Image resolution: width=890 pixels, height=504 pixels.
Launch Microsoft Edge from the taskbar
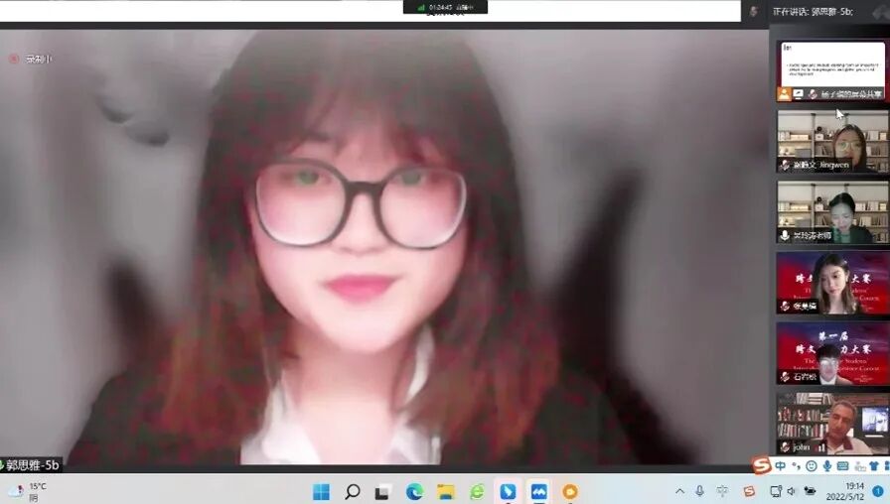click(414, 491)
